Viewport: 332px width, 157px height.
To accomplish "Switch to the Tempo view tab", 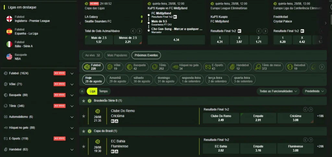I will point(103,91).
